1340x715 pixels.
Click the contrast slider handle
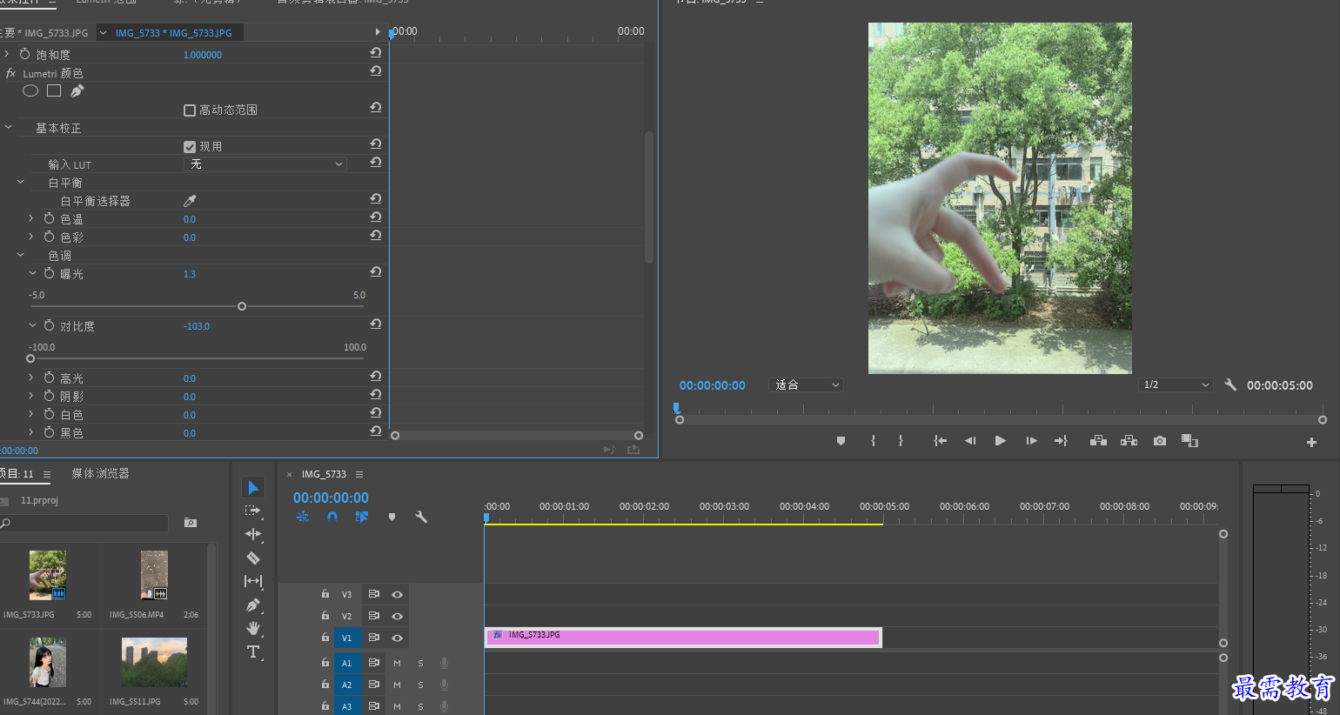tap(30, 358)
